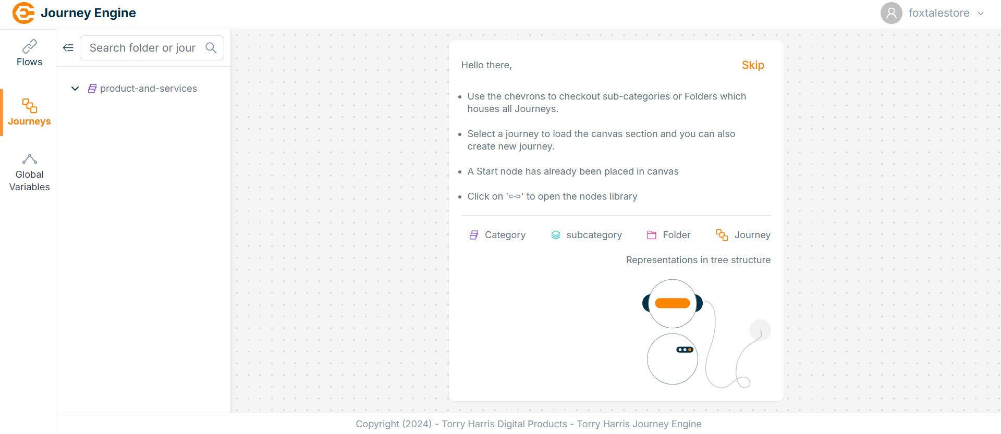Click the subcategory legend icon
This screenshot has width=1001, height=434.
tap(556, 235)
